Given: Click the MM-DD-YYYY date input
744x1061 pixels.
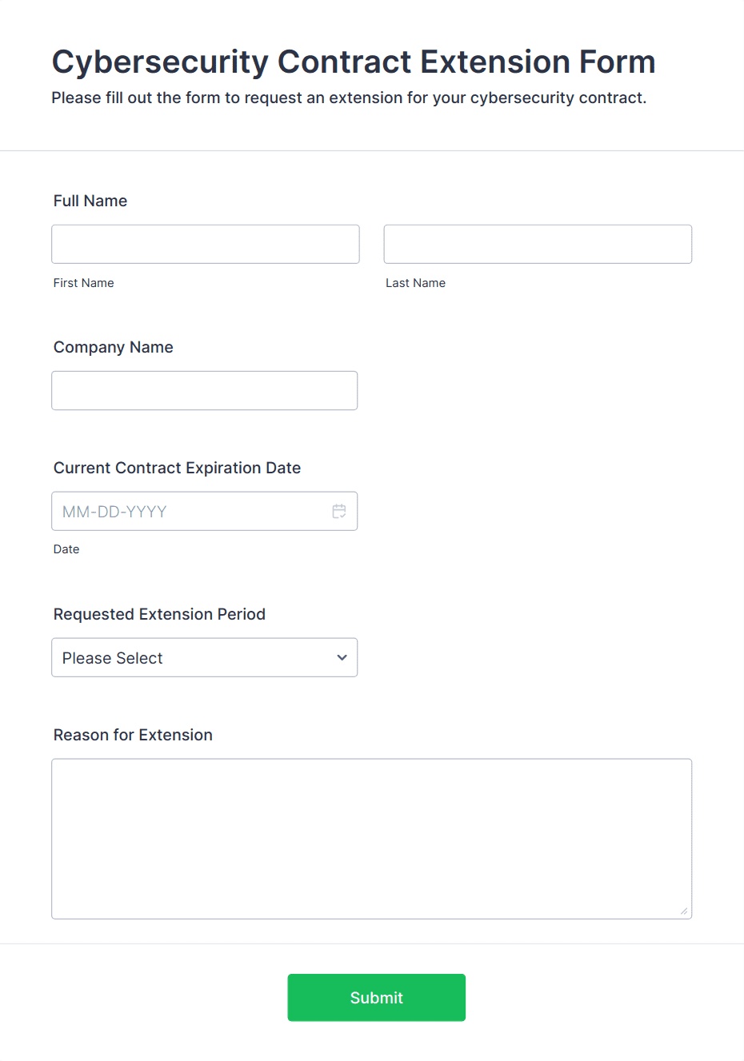Looking at the screenshot, I should click(204, 511).
